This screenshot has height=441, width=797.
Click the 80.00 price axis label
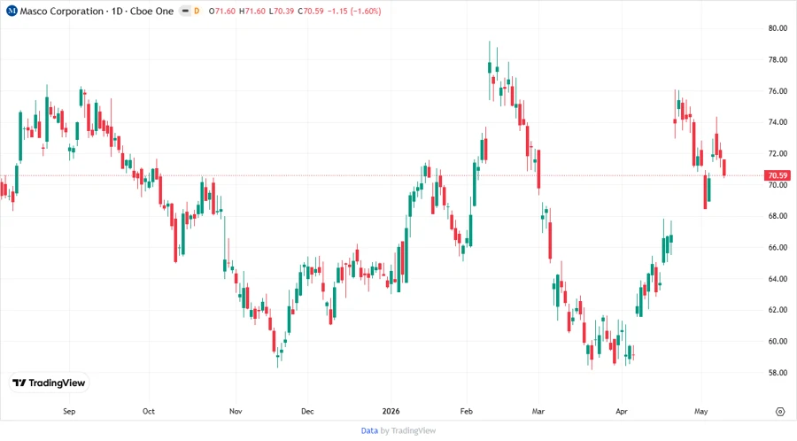(x=778, y=28)
